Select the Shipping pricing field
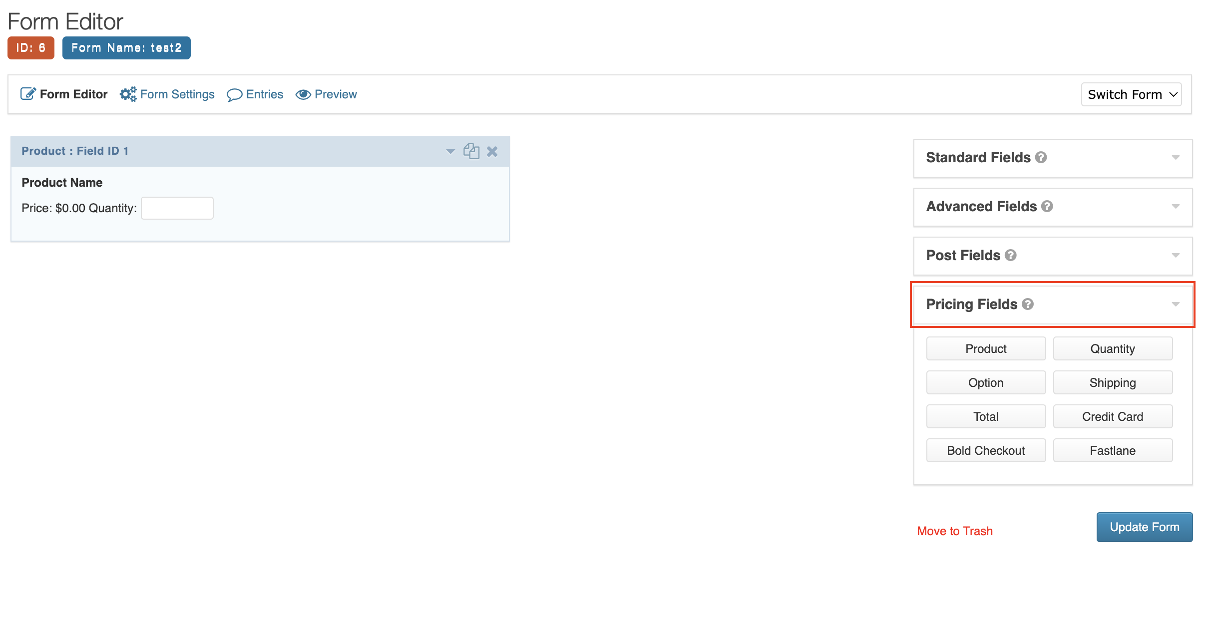 (x=1112, y=382)
